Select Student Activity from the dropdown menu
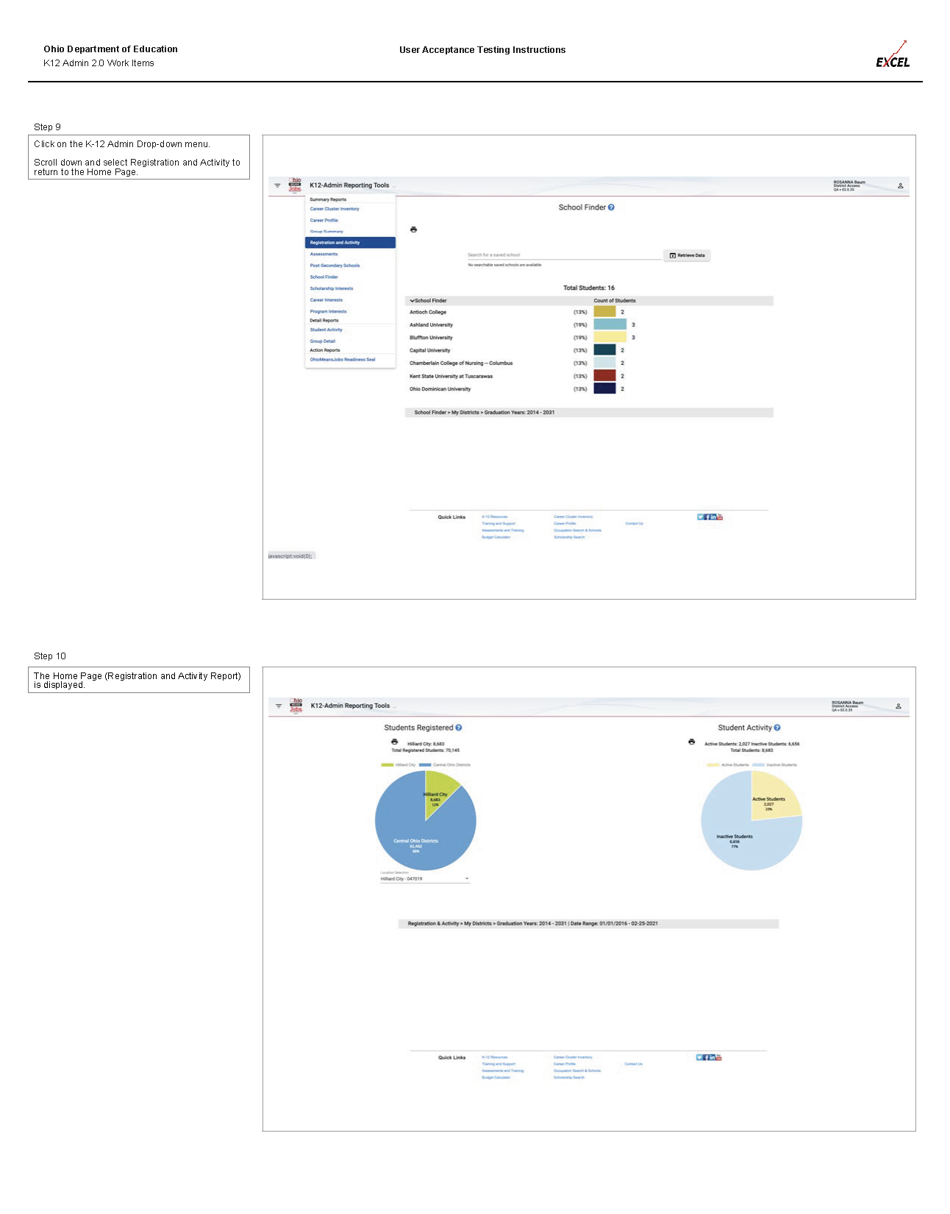The height and width of the screenshot is (1214, 950). coord(326,330)
